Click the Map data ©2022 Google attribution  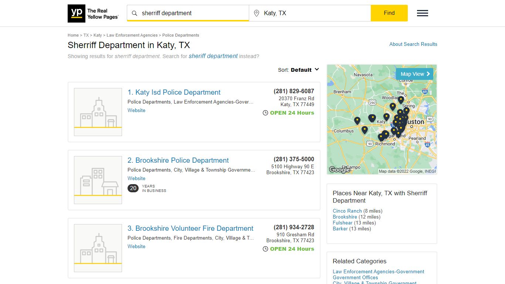(407, 171)
